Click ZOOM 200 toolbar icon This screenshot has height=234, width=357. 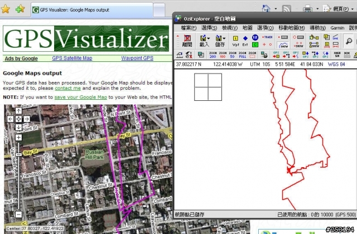pyautogui.click(x=213, y=55)
